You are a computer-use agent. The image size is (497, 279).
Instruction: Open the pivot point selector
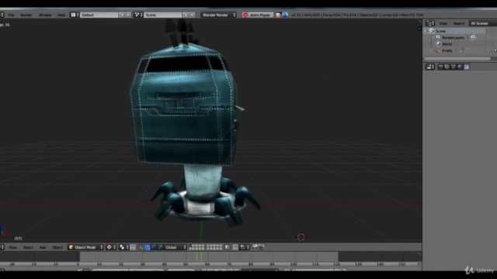123,247
